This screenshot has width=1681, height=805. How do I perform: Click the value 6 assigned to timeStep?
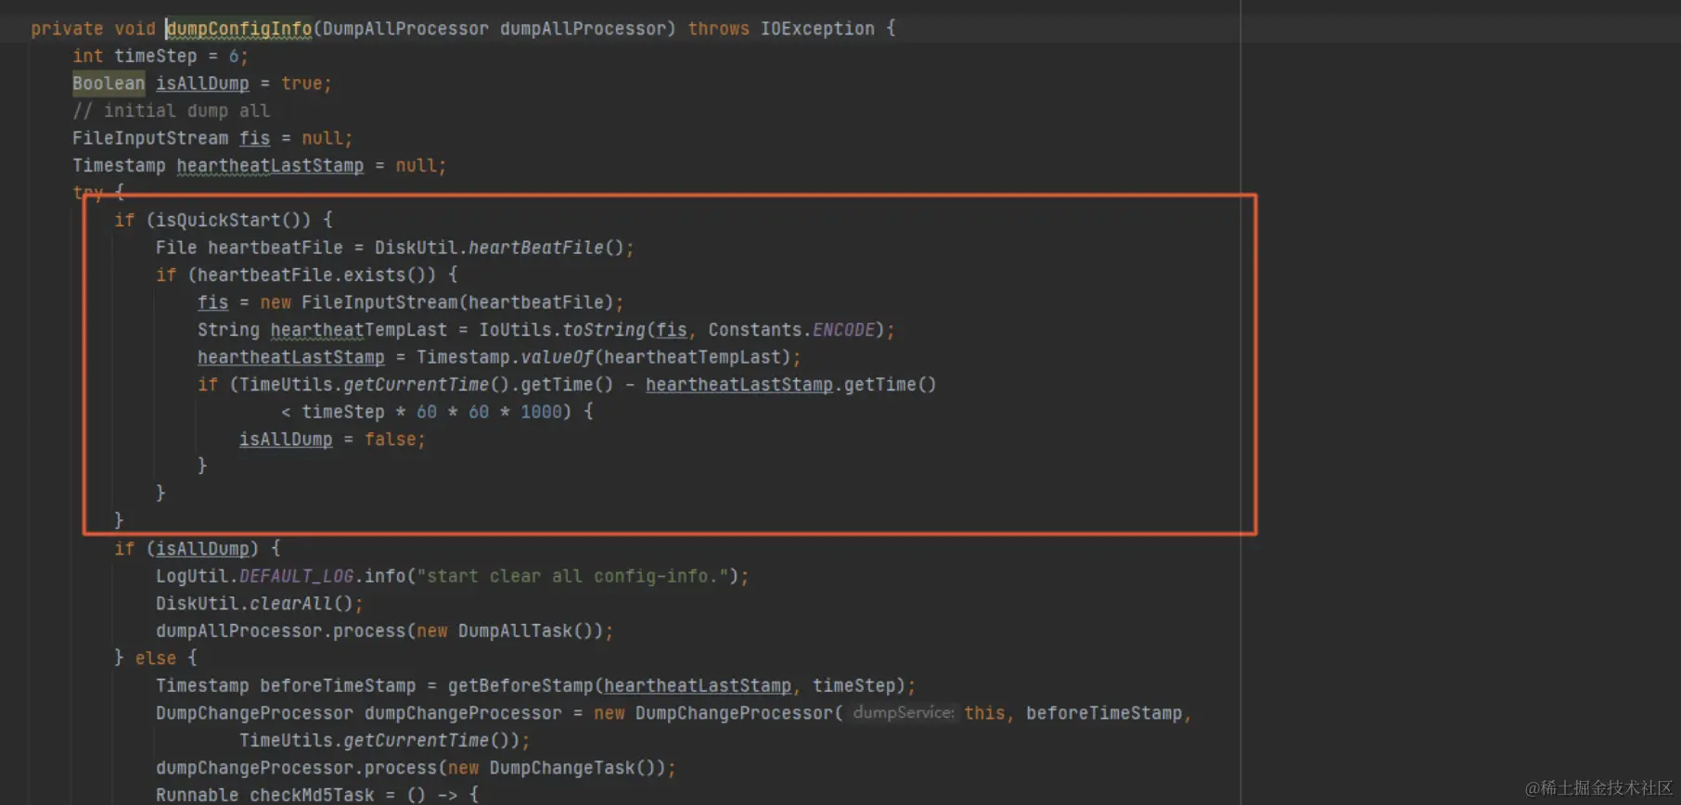[x=234, y=56]
